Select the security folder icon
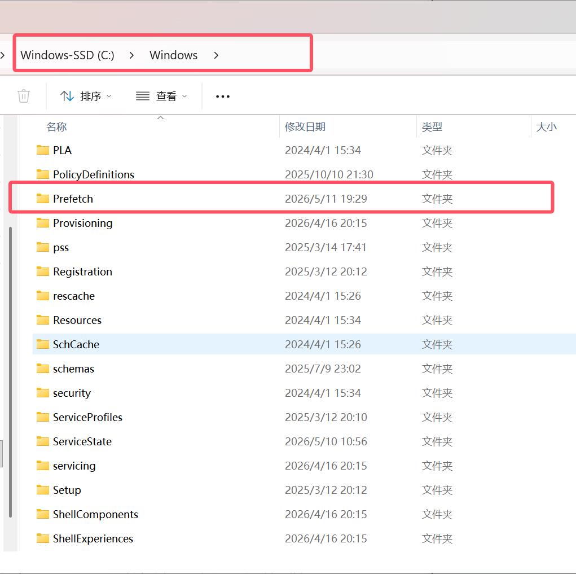This screenshot has height=574, width=576. point(43,392)
